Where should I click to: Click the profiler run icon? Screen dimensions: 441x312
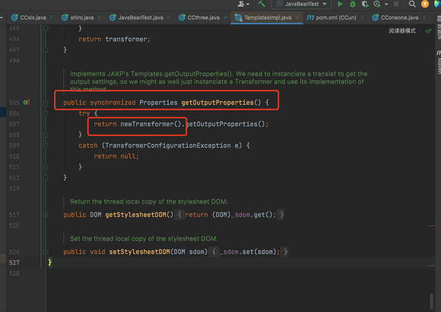pos(377,4)
